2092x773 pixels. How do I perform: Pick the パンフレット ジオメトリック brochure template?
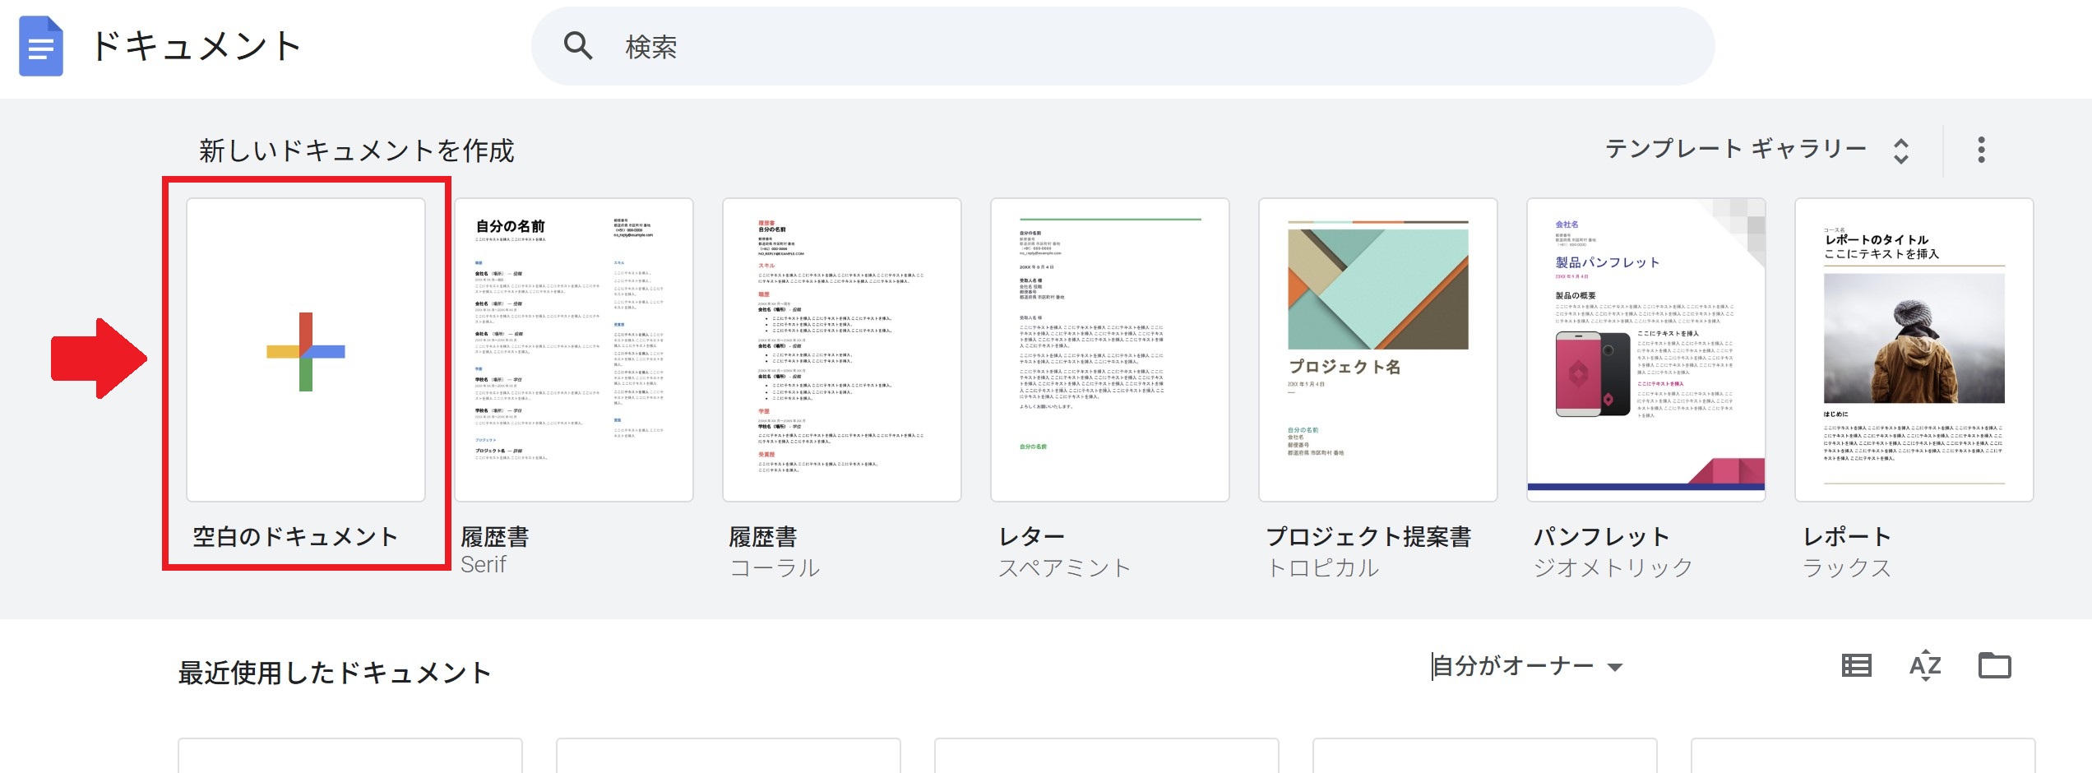point(1646,349)
